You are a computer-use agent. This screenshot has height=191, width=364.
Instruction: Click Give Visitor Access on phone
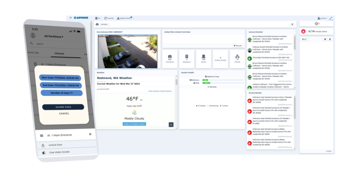59,152
